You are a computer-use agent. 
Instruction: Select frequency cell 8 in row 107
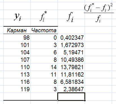click(44, 60)
